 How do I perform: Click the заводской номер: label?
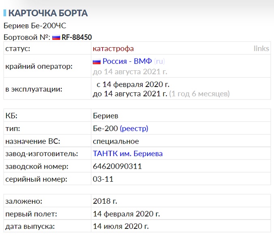point(37,166)
